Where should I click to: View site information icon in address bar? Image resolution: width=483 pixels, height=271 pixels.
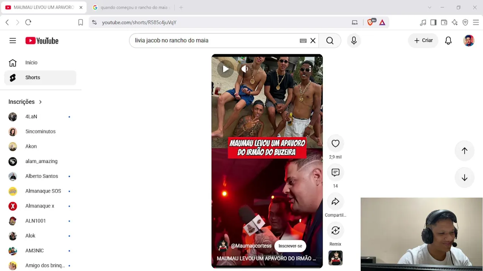click(94, 23)
